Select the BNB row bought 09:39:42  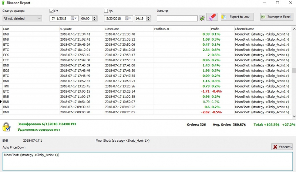tap(147, 107)
